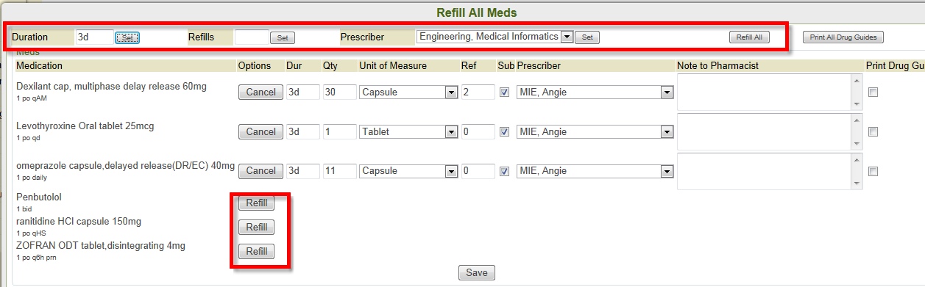This screenshot has height=287, width=925.
Task: Open the top Prescriber dropdown
Action: pyautogui.click(x=495, y=37)
